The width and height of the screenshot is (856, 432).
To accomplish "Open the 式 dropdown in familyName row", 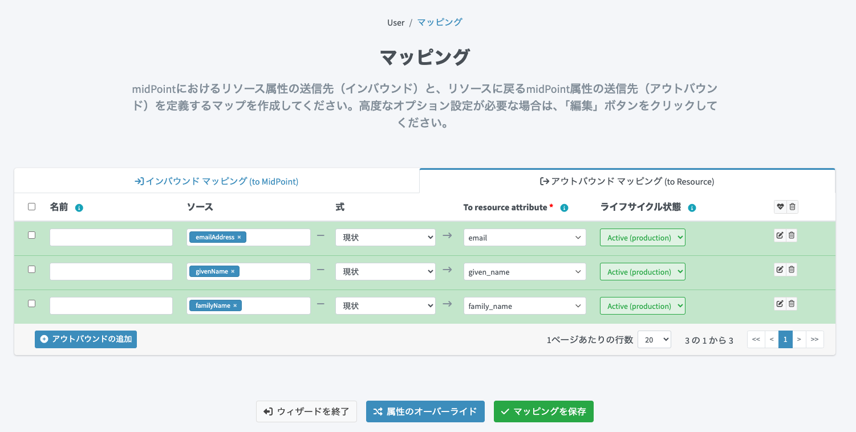I will coord(386,306).
